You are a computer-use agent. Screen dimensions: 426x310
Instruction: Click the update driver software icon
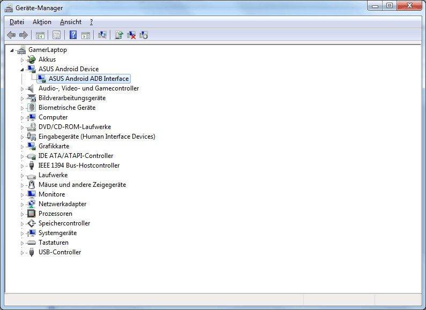tap(119, 35)
